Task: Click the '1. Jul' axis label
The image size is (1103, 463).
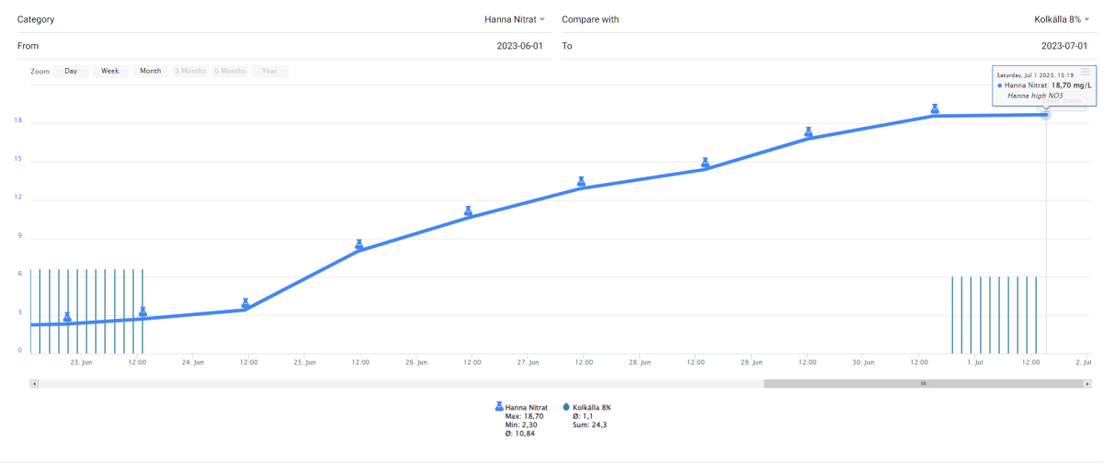Action: tap(974, 363)
